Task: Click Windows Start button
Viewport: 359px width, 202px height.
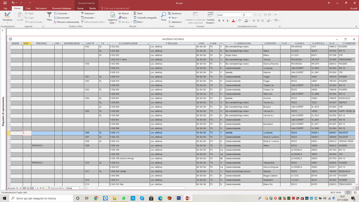Action: pos(4,198)
